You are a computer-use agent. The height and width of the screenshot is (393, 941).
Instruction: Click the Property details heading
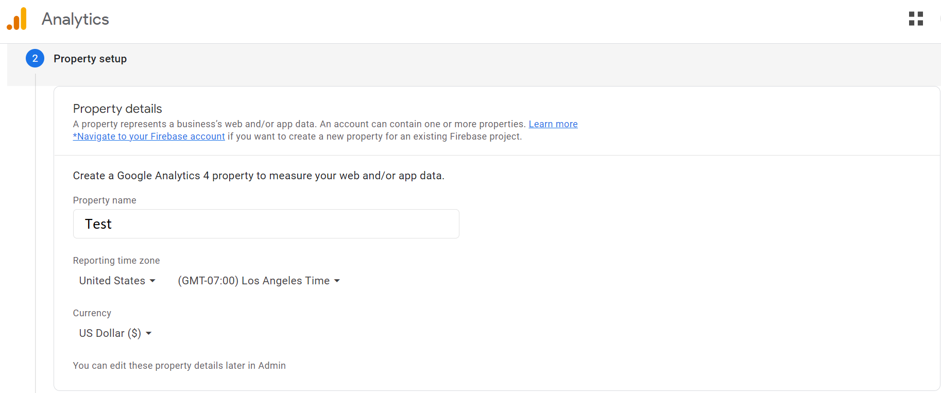tap(117, 109)
